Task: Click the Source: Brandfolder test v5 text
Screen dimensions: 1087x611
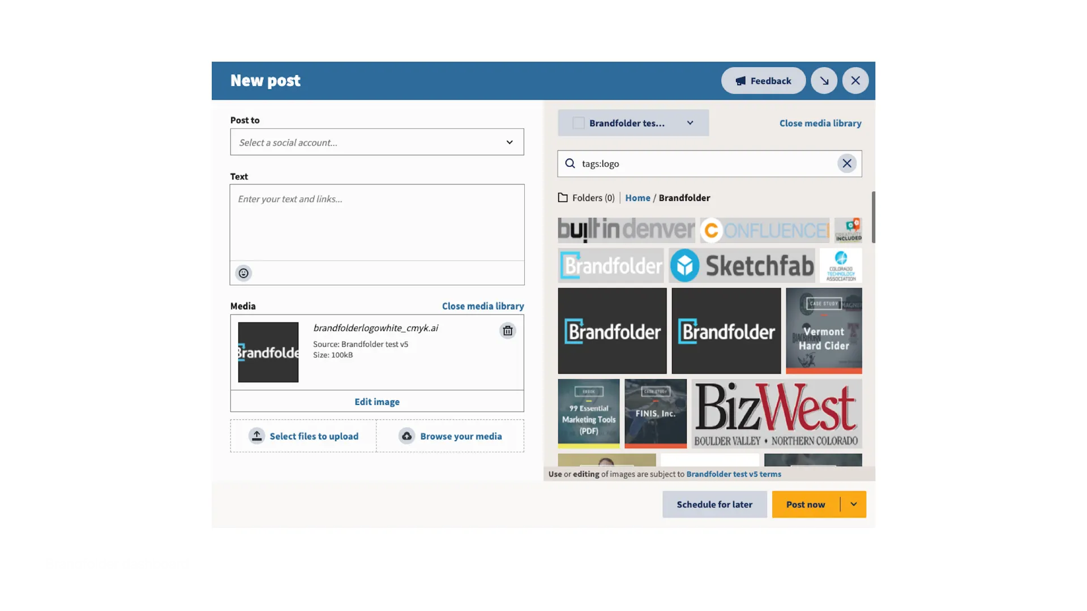Action: pos(361,344)
